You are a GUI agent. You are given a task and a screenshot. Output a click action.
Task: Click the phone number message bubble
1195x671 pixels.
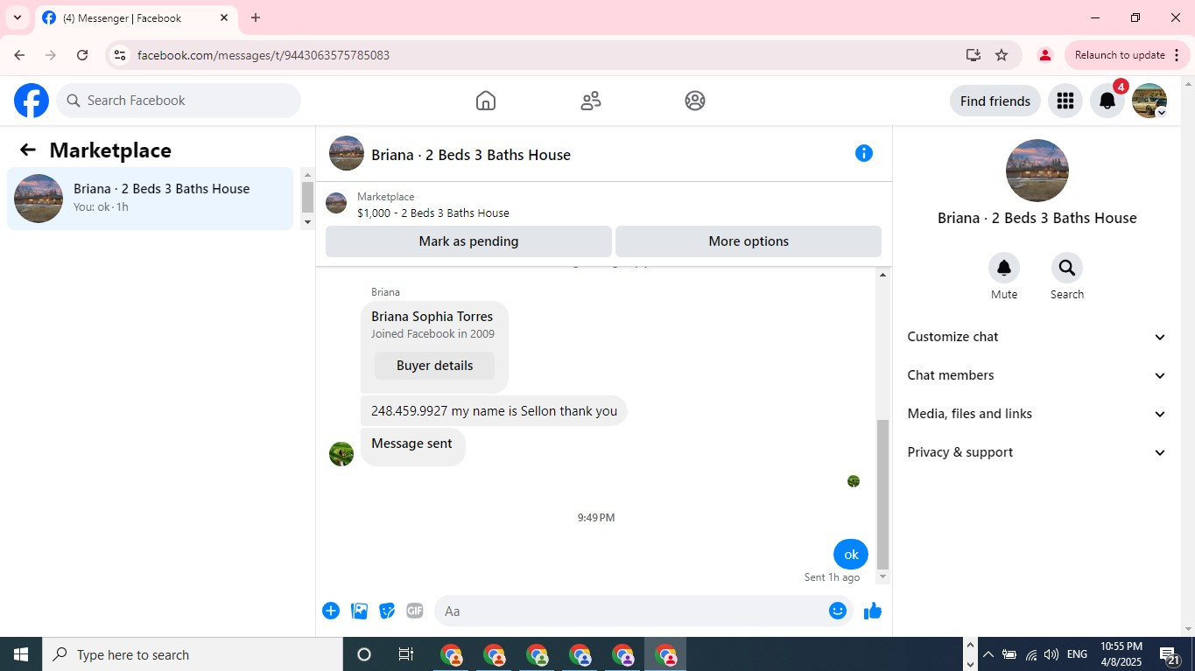tap(494, 411)
